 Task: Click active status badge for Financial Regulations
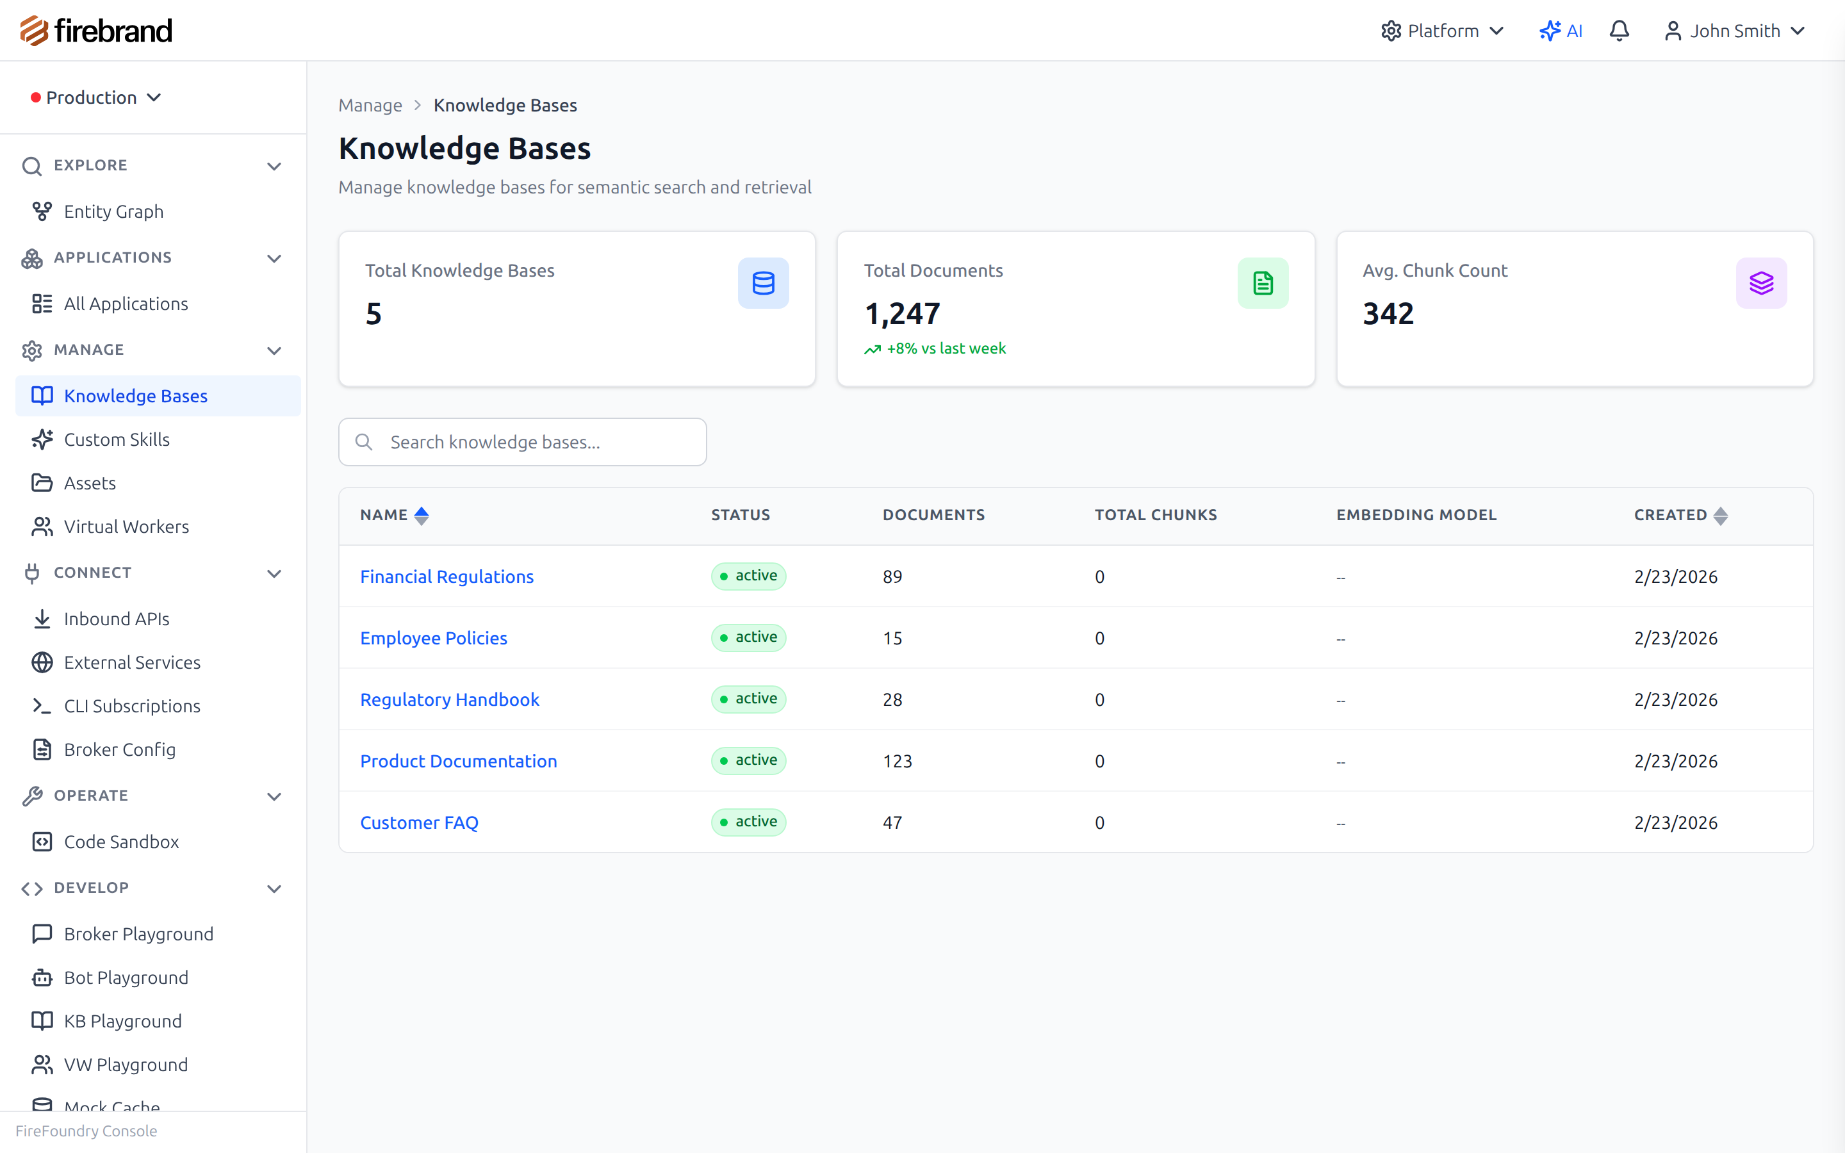748,576
